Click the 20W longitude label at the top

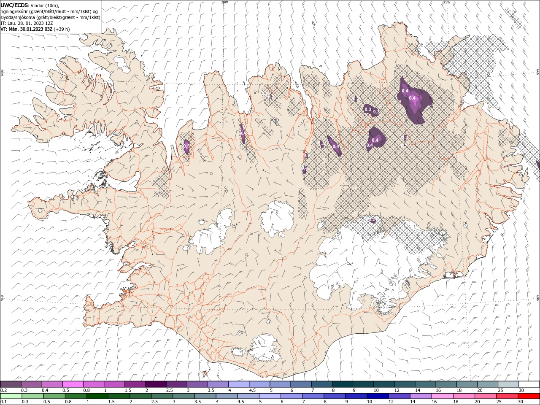point(224,2)
